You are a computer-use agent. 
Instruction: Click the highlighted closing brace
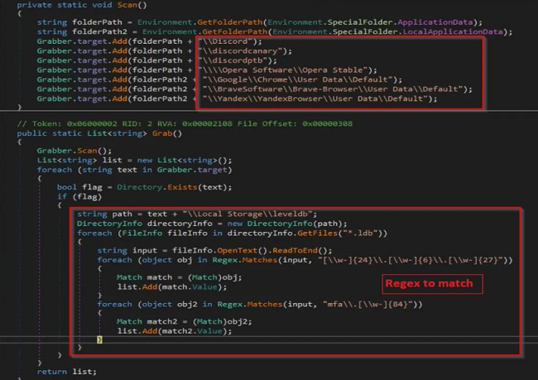tap(99, 339)
